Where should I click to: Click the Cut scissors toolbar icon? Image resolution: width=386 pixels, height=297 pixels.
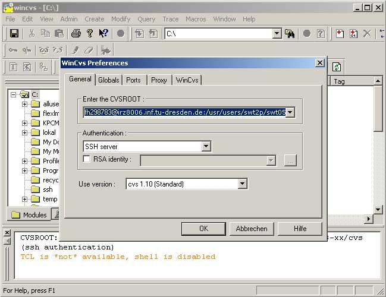[x=32, y=33]
